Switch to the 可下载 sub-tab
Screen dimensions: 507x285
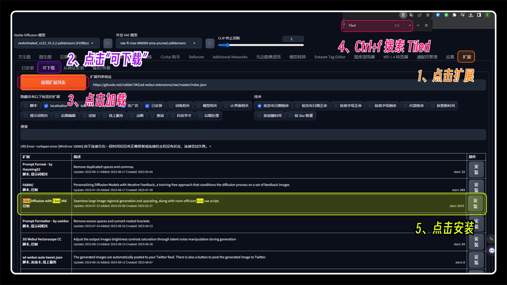click(49, 68)
